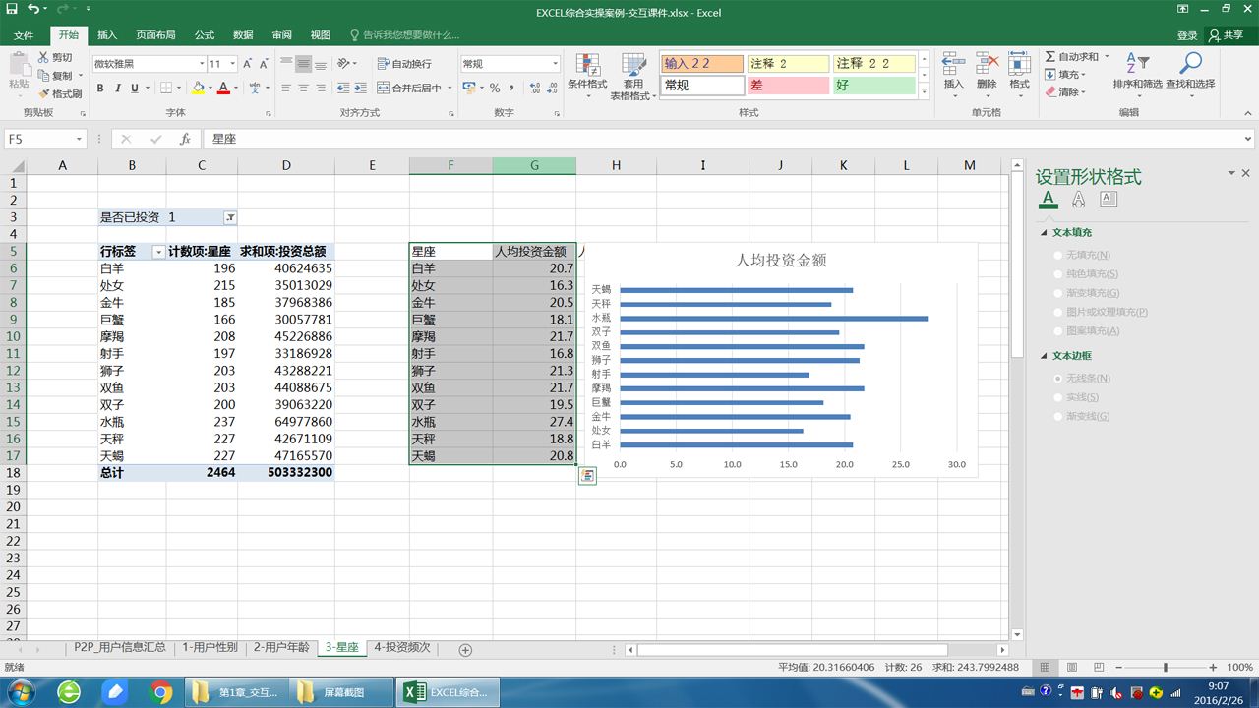Decrease font size with small A icon
The height and width of the screenshot is (708, 1259).
point(264,64)
